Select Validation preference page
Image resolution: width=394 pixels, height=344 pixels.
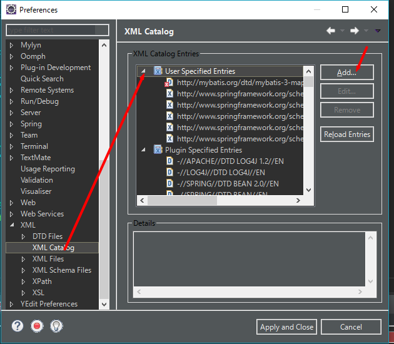coord(37,180)
